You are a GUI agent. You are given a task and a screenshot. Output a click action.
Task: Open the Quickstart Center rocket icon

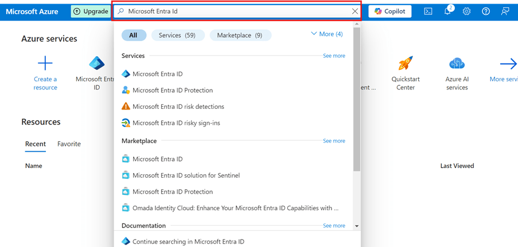pyautogui.click(x=406, y=64)
